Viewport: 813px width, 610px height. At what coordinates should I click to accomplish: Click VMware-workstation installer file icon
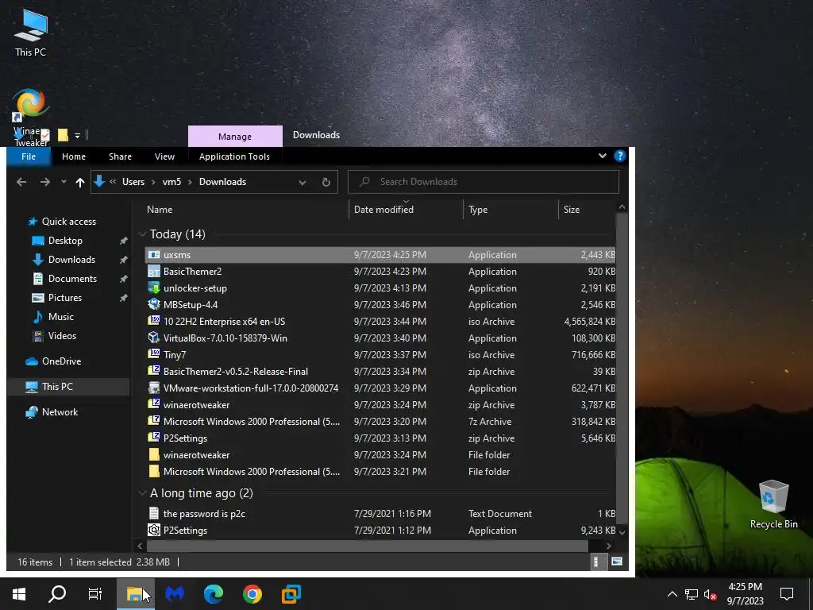tap(154, 388)
